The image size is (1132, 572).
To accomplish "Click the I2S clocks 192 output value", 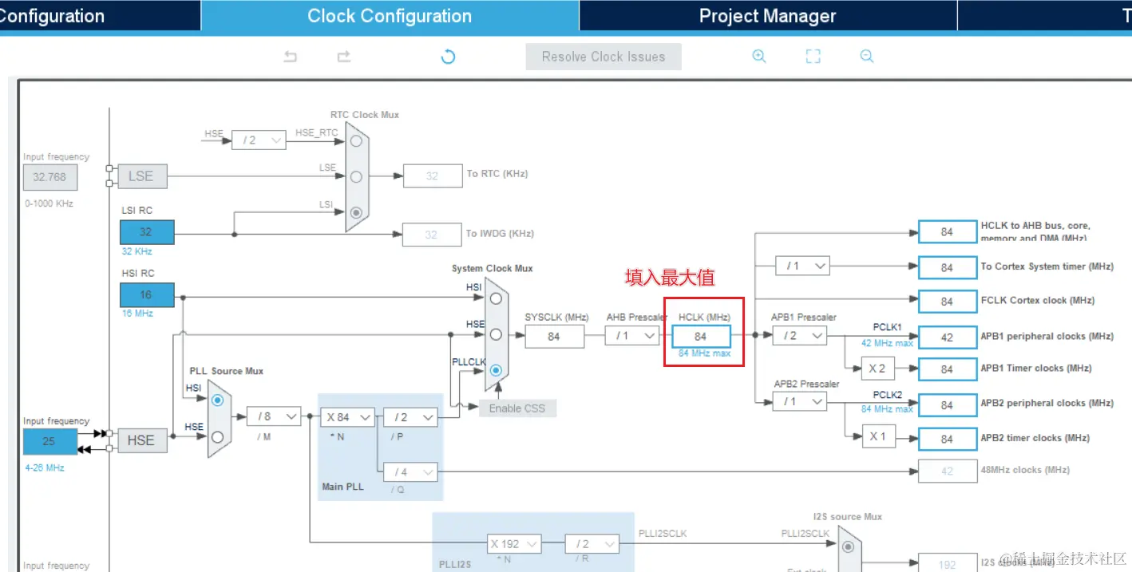I will pyautogui.click(x=947, y=563).
